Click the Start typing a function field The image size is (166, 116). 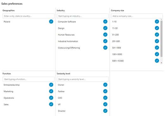pyautogui.click(x=28, y=79)
